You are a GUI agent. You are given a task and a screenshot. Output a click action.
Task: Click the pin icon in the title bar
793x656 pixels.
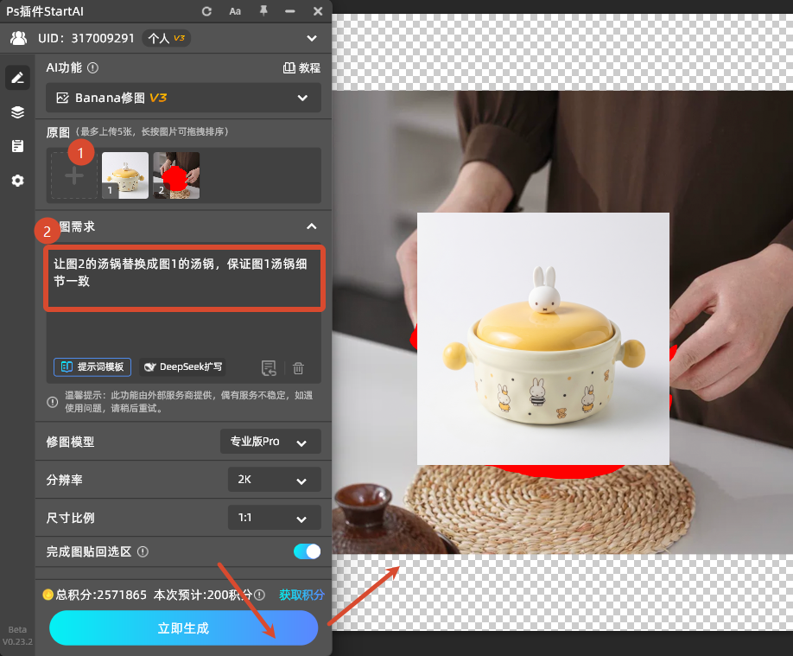click(x=265, y=11)
